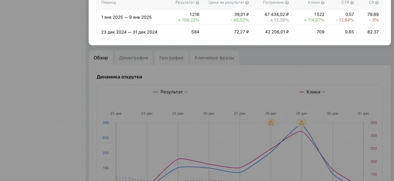Click the blue Результат legend line swatch
Image resolution: width=394 pixels, height=181 pixels.
coord(156,92)
